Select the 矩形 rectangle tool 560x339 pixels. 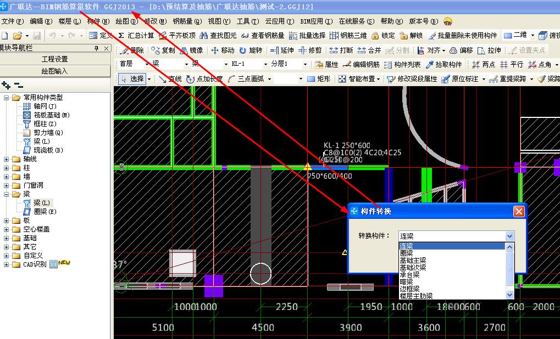(x=319, y=79)
